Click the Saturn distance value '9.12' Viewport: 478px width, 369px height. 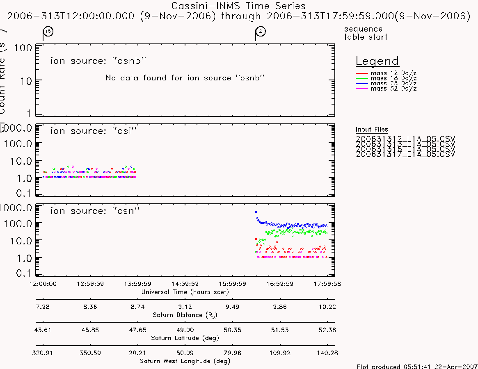[185, 307]
